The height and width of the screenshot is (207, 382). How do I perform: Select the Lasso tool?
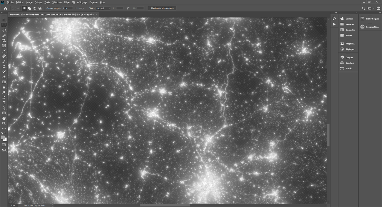(4, 30)
